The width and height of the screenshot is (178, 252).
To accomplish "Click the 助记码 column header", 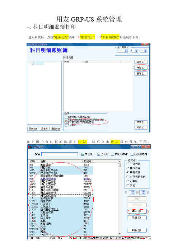I will tap(88, 161).
